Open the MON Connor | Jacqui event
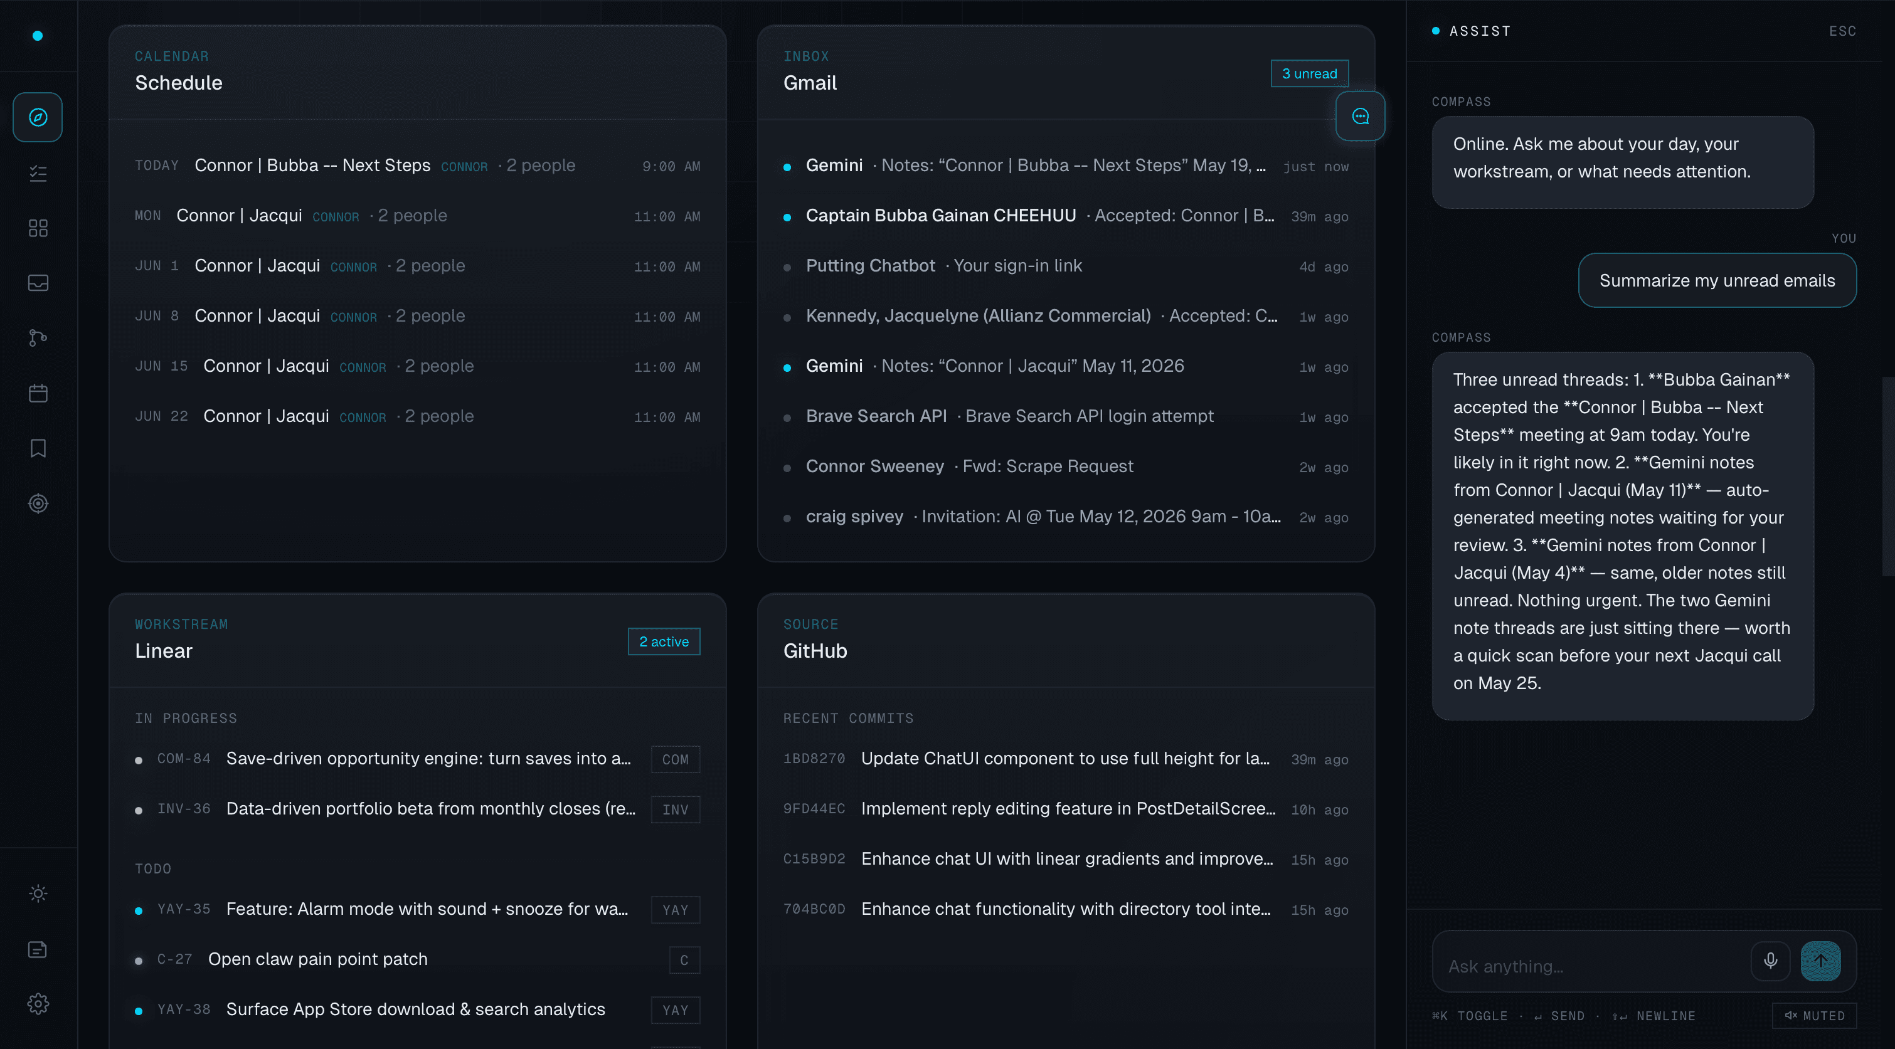Viewport: 1895px width, 1049px height. (x=417, y=216)
